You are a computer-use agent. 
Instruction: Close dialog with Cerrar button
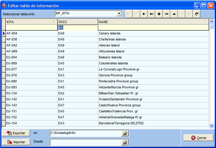(x=199, y=138)
